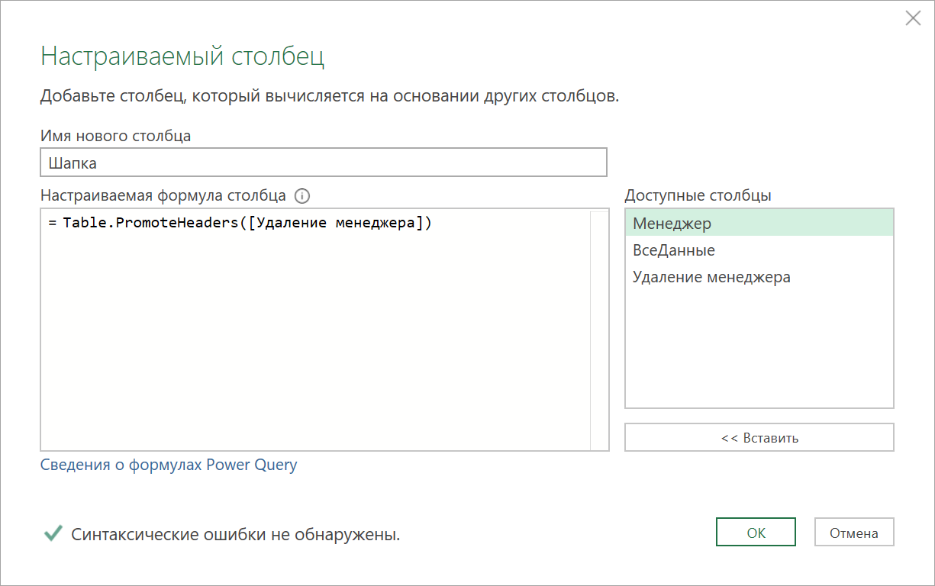Click the formula editor's vertical scrollbar
Image resolution: width=935 pixels, height=586 pixels.
pos(599,330)
